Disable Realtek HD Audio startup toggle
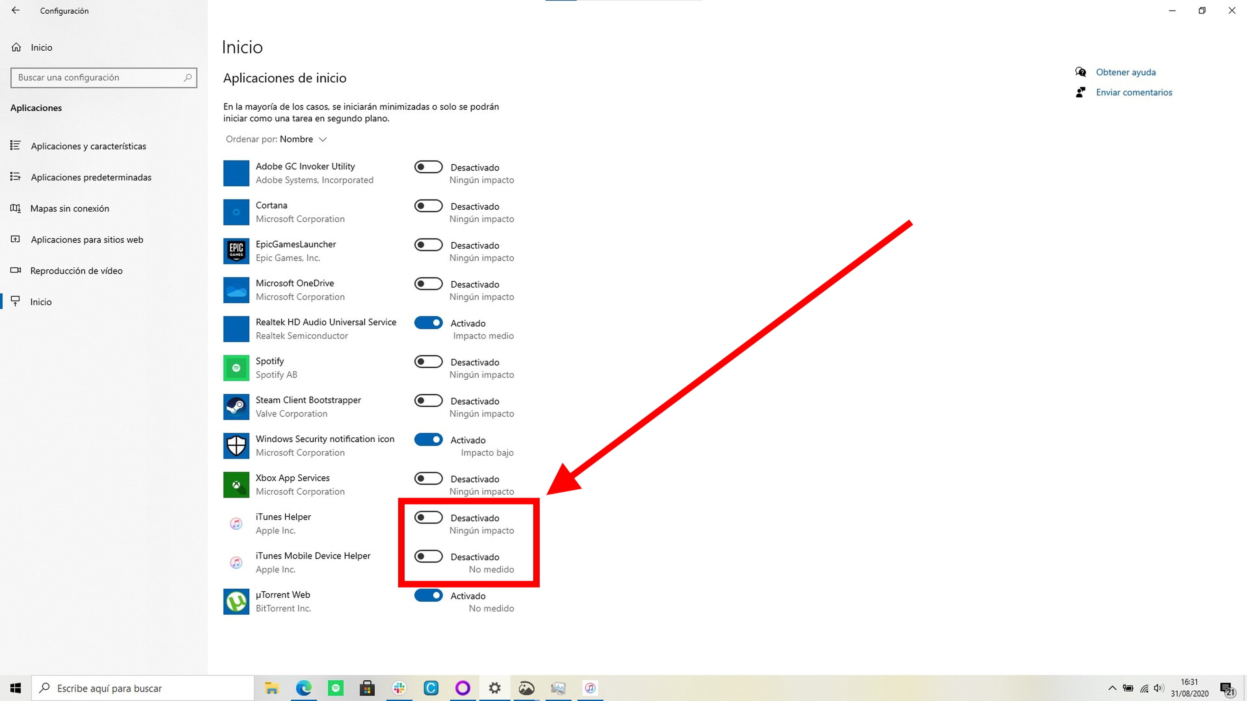Image resolution: width=1247 pixels, height=701 pixels. (x=428, y=323)
